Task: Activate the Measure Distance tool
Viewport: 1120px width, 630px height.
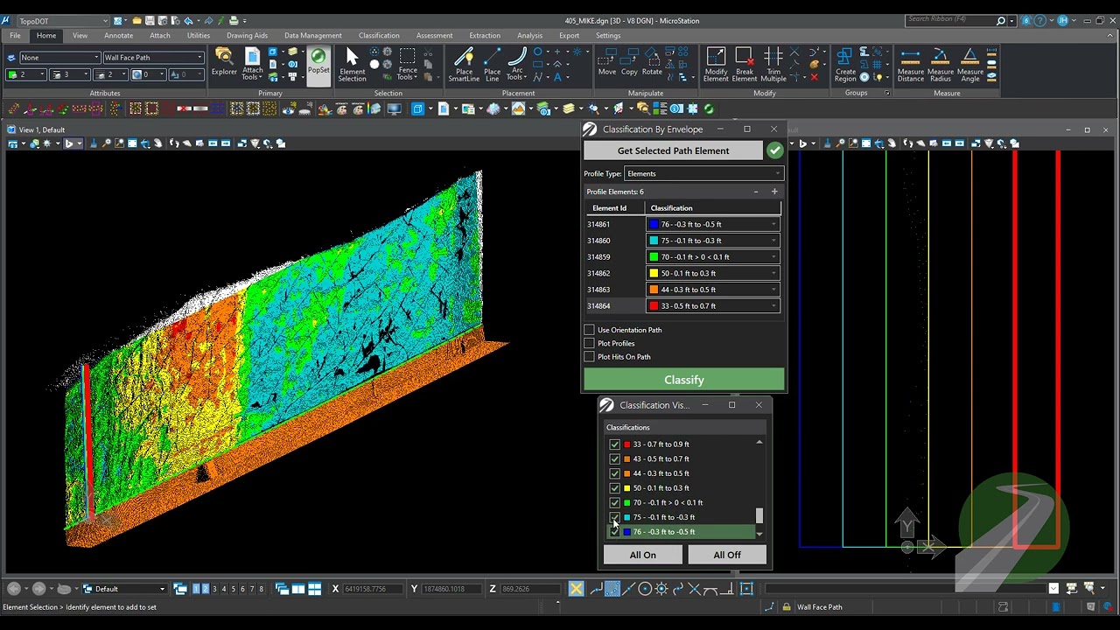Action: coord(910,65)
